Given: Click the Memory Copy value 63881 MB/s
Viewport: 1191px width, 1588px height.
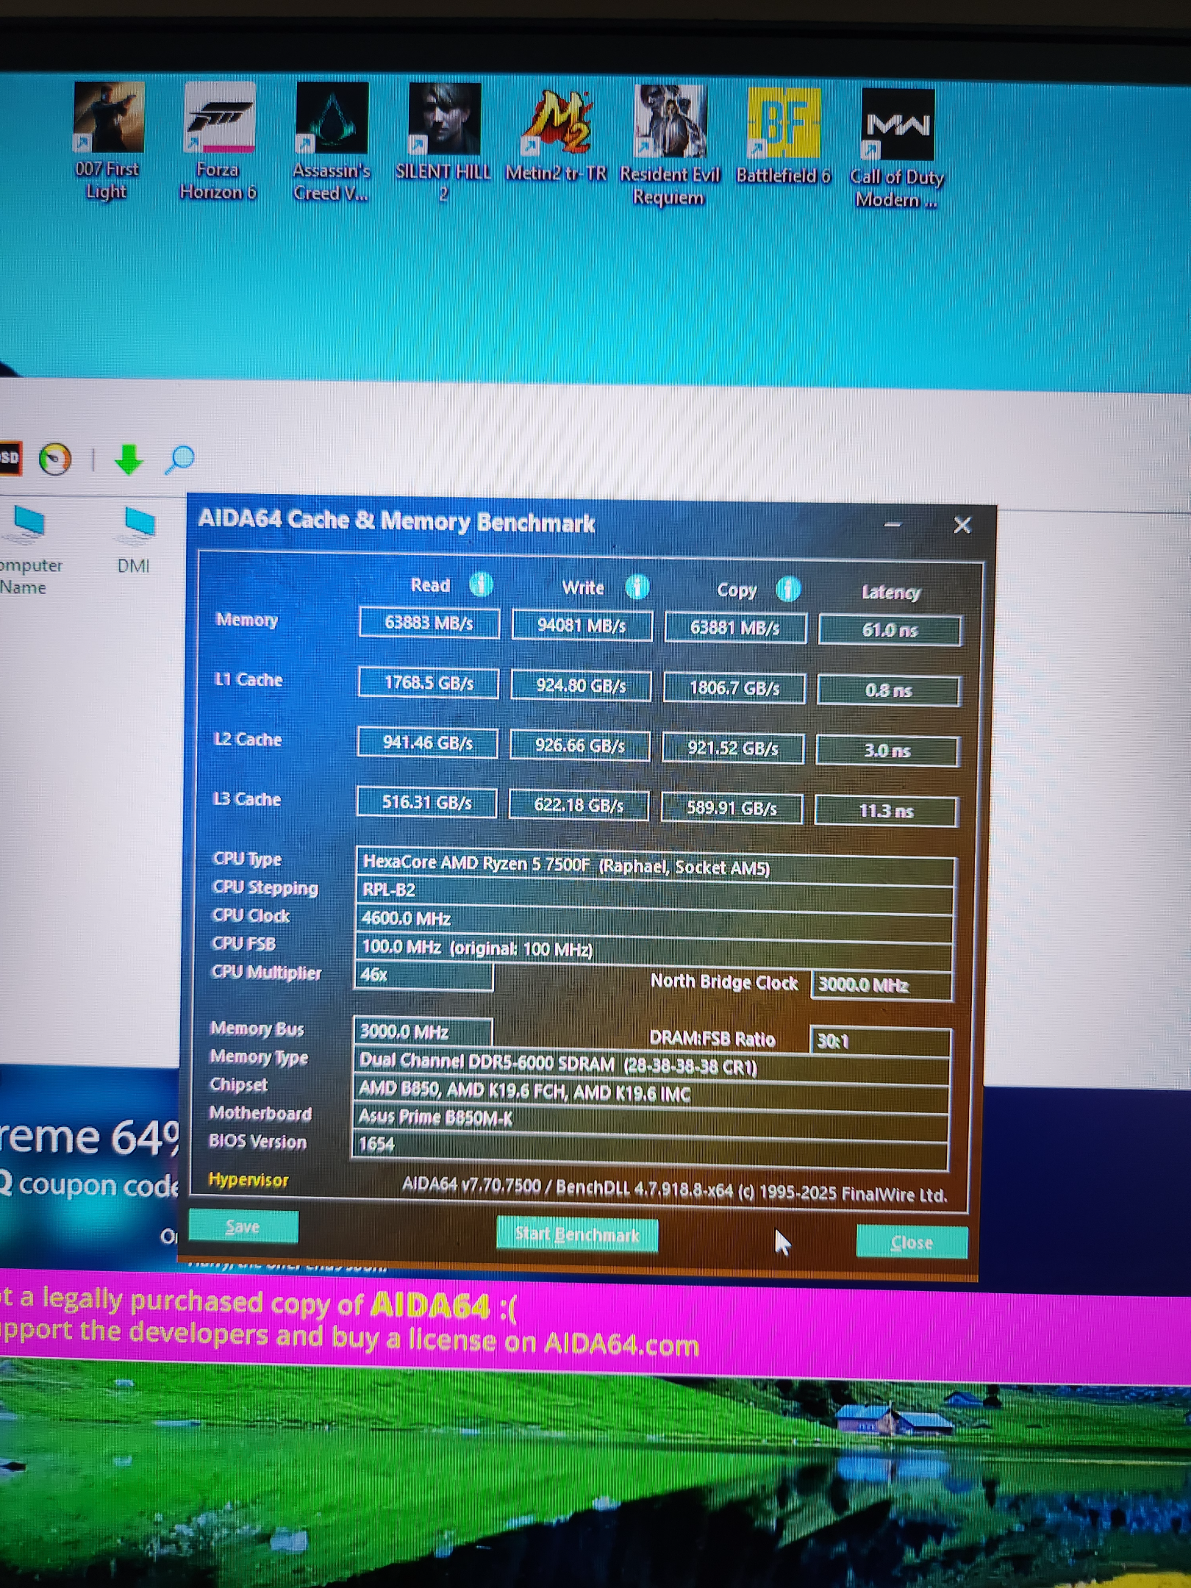Looking at the screenshot, I should coord(735,628).
